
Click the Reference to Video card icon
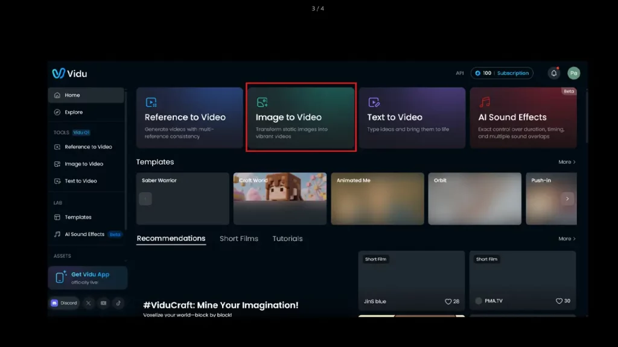(151, 102)
